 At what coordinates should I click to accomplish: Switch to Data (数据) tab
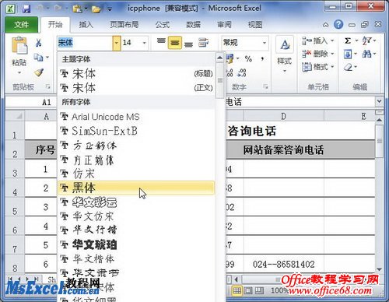[x=194, y=25]
